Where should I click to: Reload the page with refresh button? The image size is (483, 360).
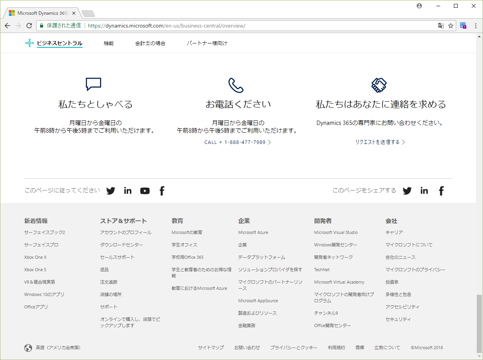click(29, 26)
